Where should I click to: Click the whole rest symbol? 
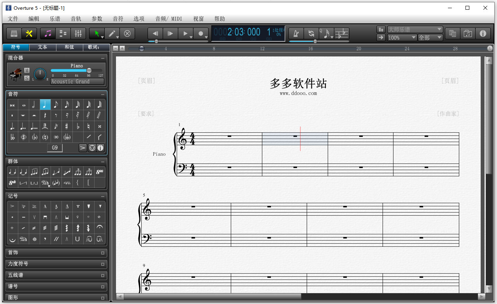pos(23,115)
